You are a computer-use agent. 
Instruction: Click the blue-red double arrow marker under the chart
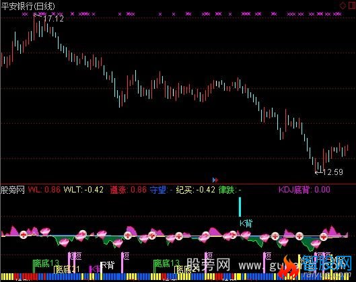[215, 180]
